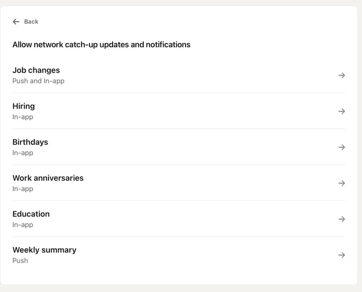Choose Work anniversaries notification setting

(x=48, y=178)
